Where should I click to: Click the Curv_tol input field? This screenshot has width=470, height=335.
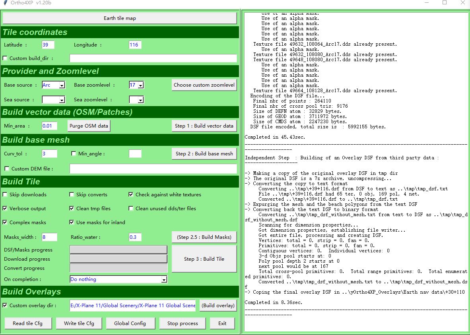coord(49,154)
